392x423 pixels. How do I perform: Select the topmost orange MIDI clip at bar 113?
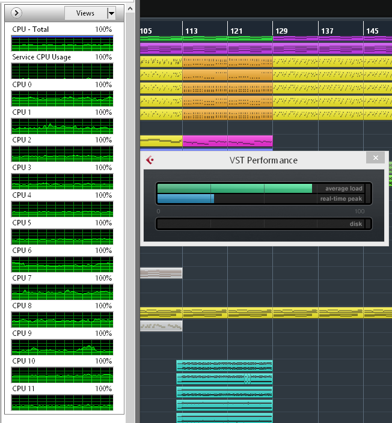(205, 61)
